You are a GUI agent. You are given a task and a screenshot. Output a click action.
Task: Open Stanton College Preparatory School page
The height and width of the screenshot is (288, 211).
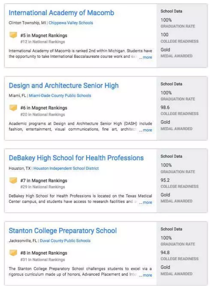(63, 231)
